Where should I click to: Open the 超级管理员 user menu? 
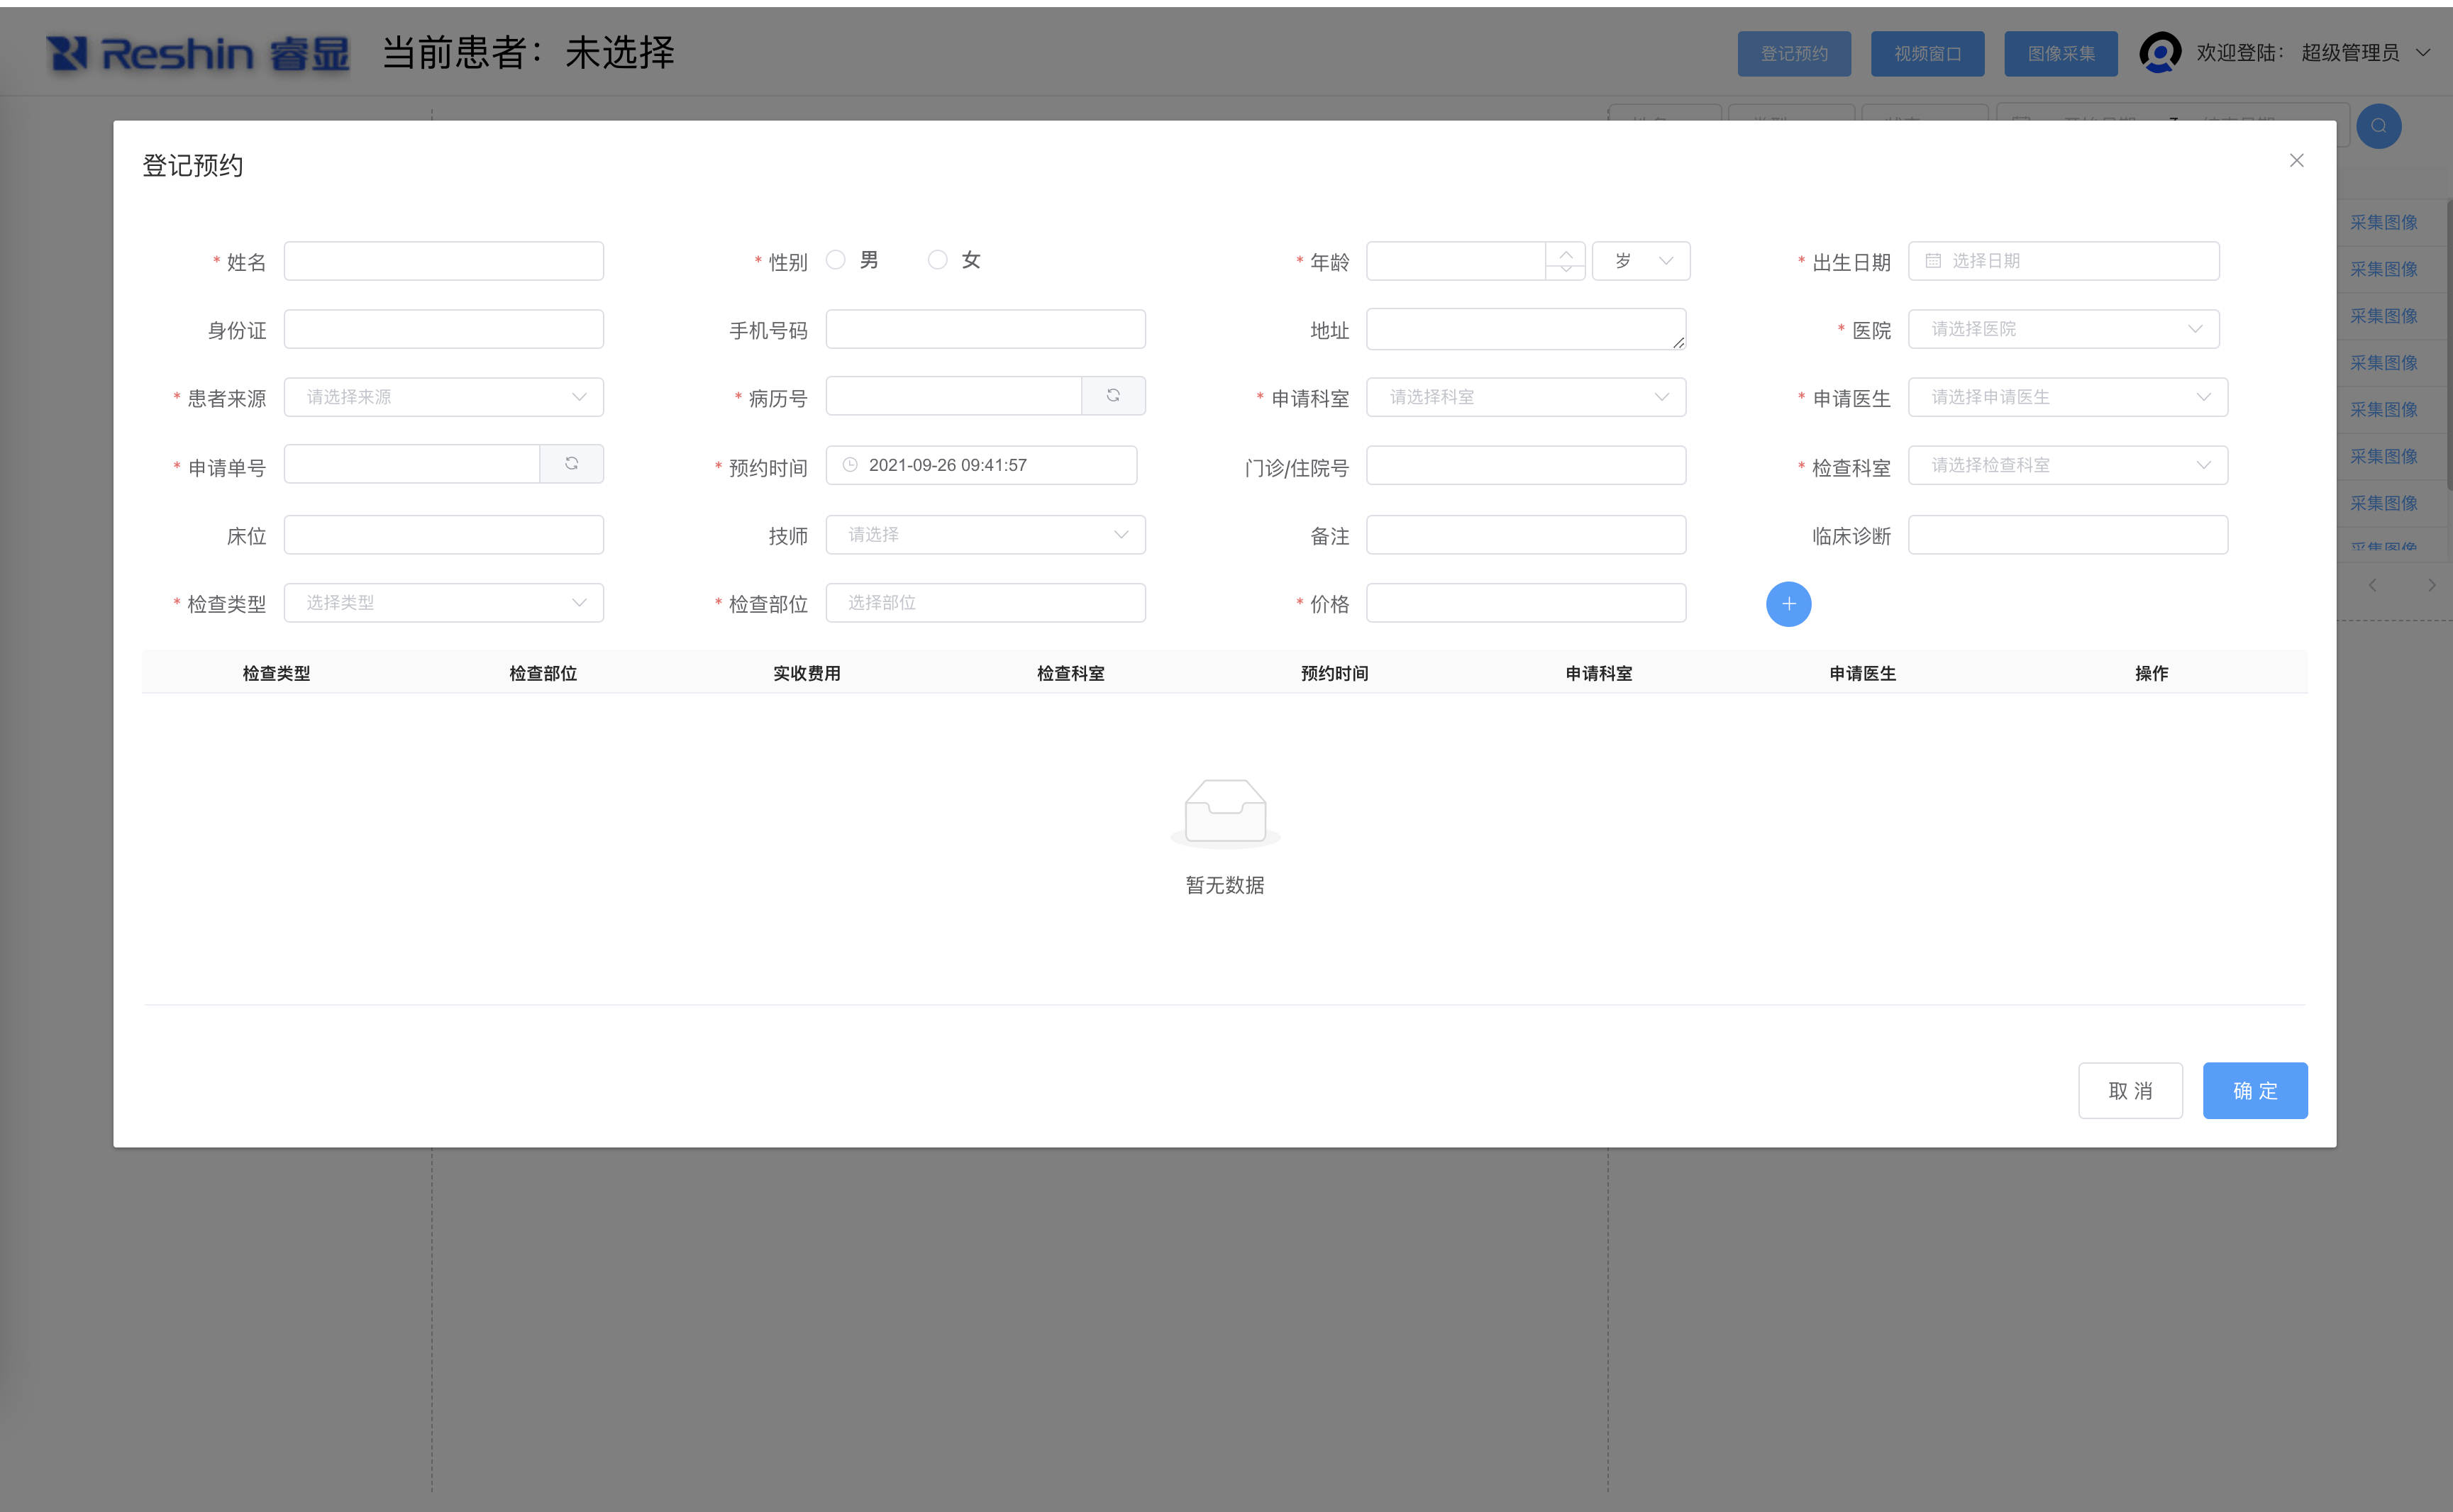click(2350, 53)
